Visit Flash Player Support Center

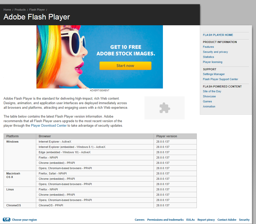tap(220, 79)
